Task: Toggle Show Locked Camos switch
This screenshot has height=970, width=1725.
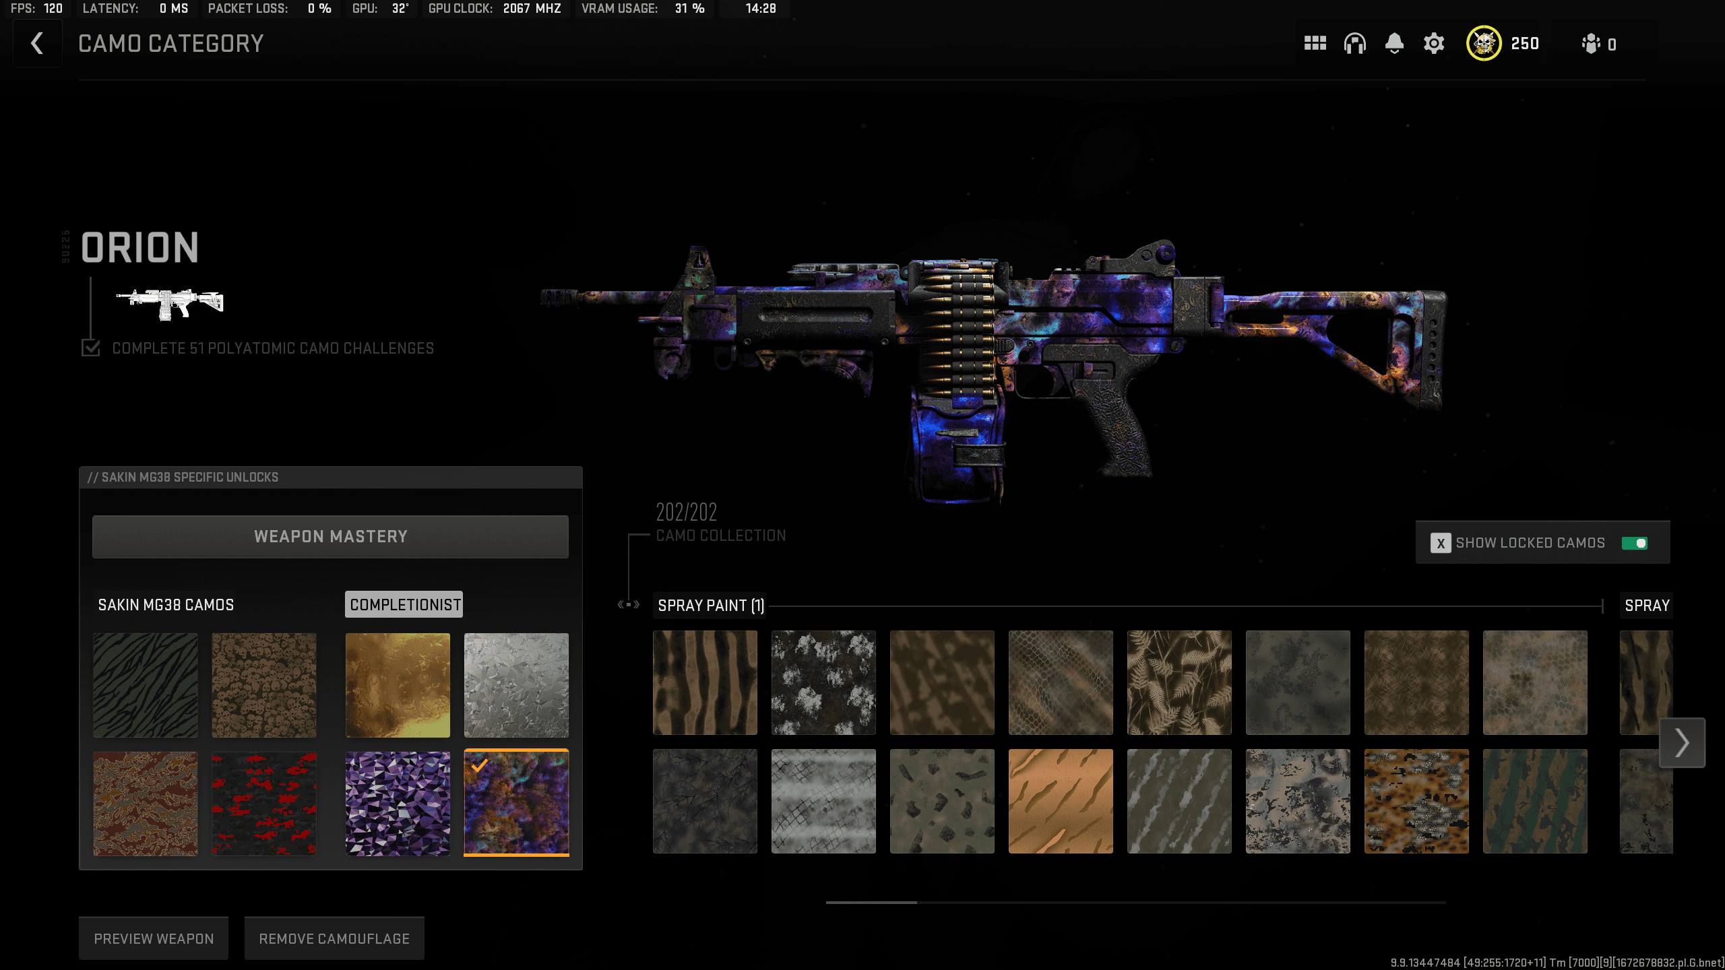Action: coord(1635,543)
